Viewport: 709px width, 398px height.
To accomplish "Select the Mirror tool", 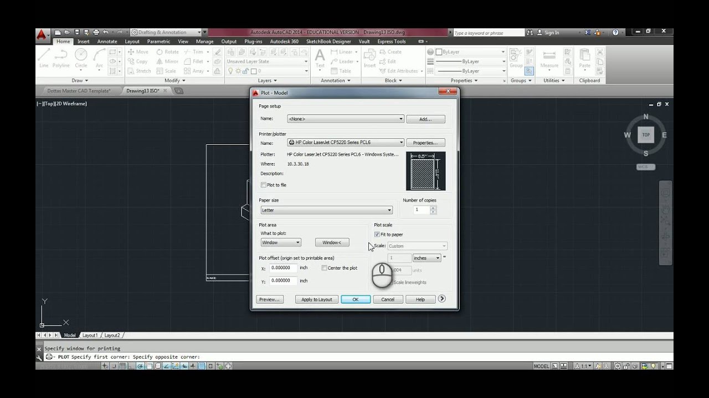I will [x=167, y=61].
